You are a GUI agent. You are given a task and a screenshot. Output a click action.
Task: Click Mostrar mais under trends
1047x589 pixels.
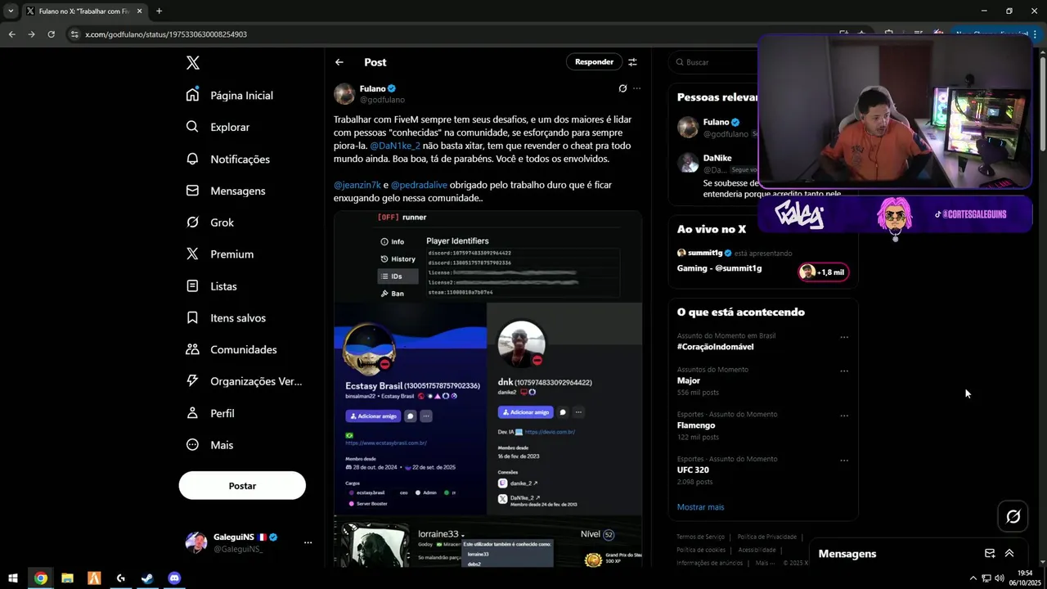click(x=700, y=507)
